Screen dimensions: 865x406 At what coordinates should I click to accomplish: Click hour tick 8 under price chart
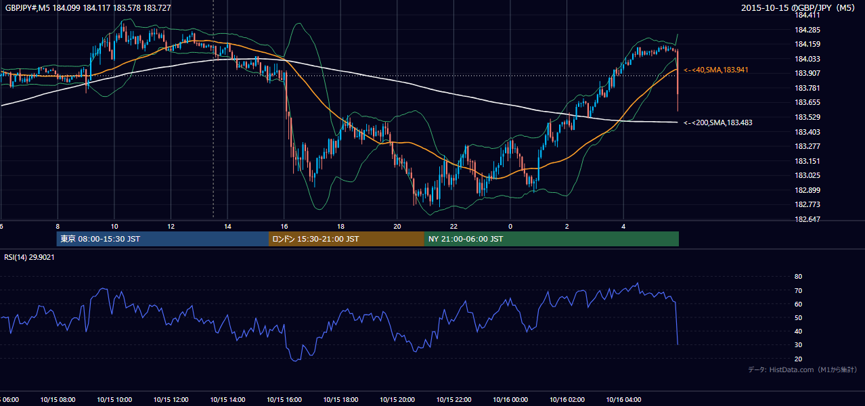(x=58, y=226)
